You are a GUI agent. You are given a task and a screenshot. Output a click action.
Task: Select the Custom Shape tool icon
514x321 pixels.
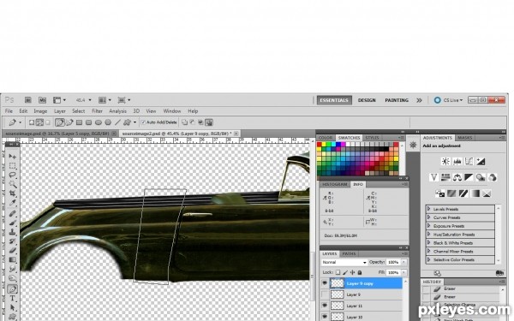127,122
